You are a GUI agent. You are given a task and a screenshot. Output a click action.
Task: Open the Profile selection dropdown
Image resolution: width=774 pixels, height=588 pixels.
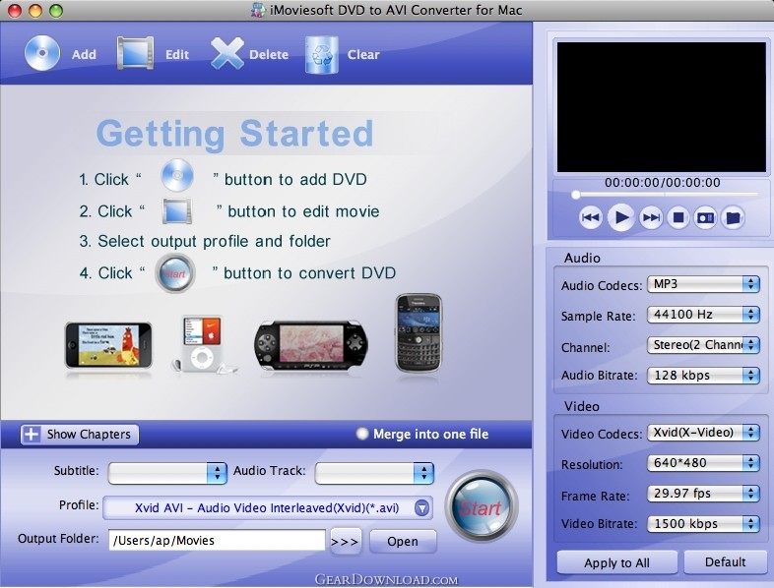[268, 506]
